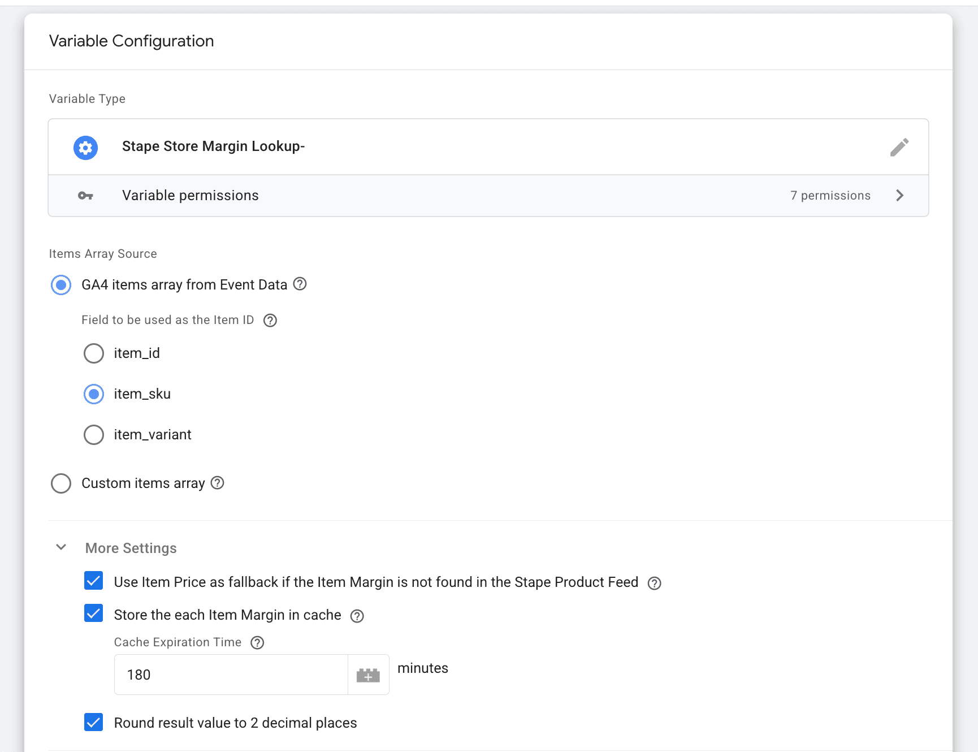
Task: Open help for Item Price fallback setting
Action: pyautogui.click(x=654, y=583)
